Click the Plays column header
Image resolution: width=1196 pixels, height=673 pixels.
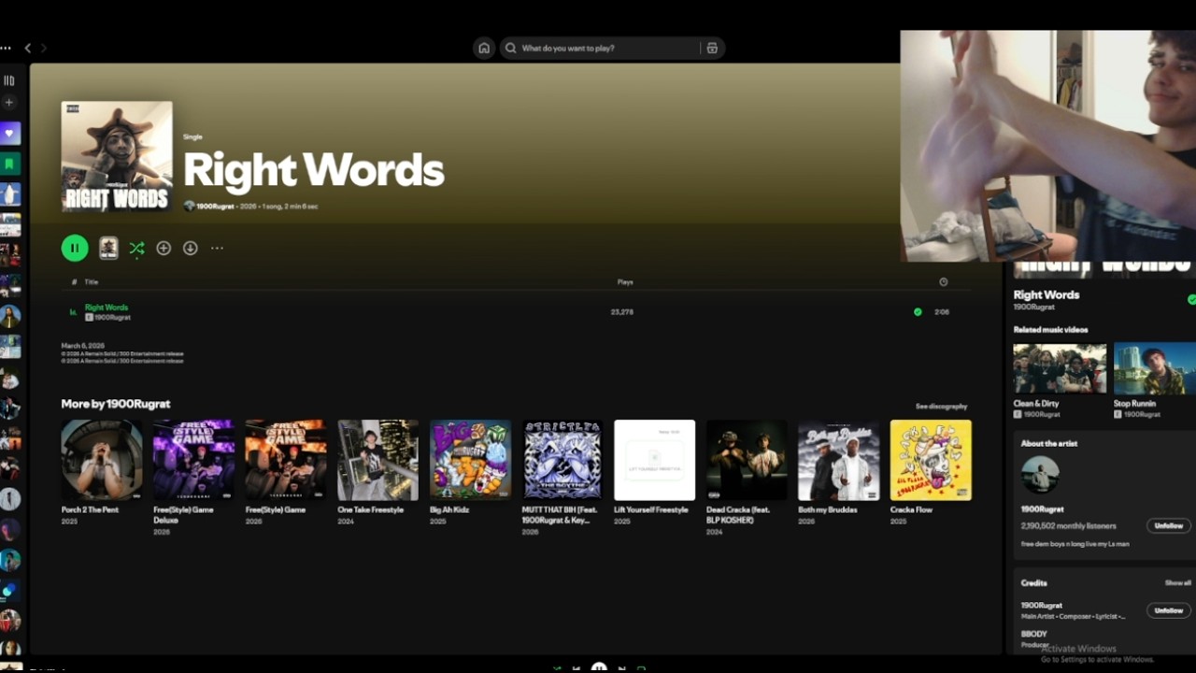[625, 281]
